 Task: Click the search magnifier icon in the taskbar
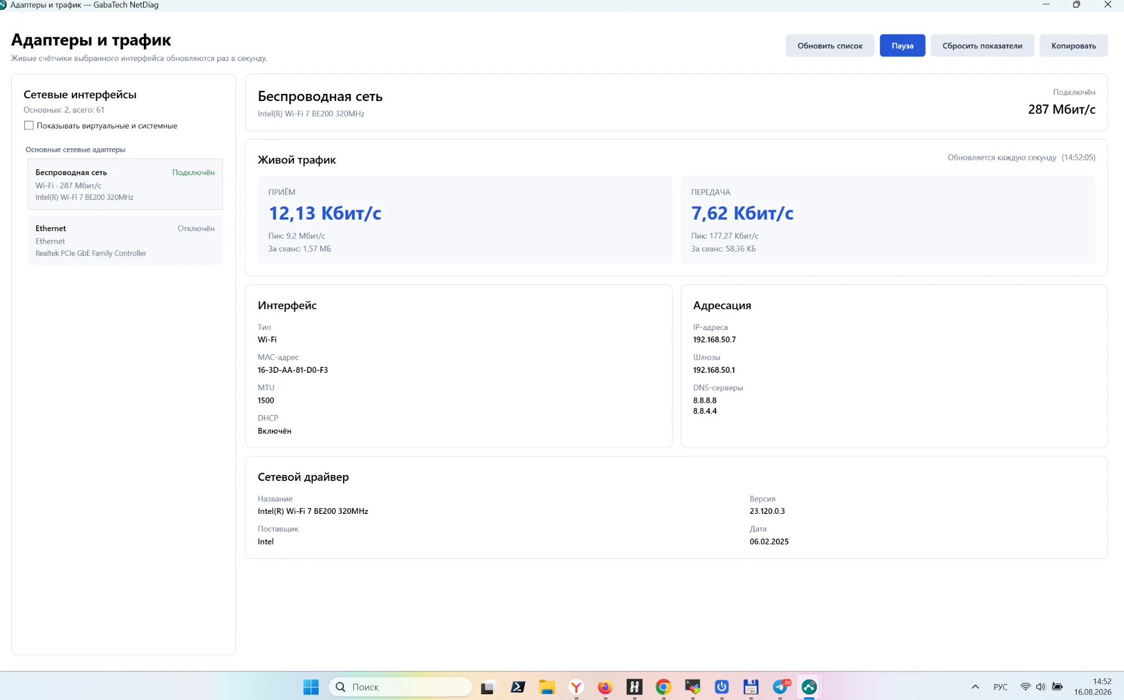tap(340, 687)
